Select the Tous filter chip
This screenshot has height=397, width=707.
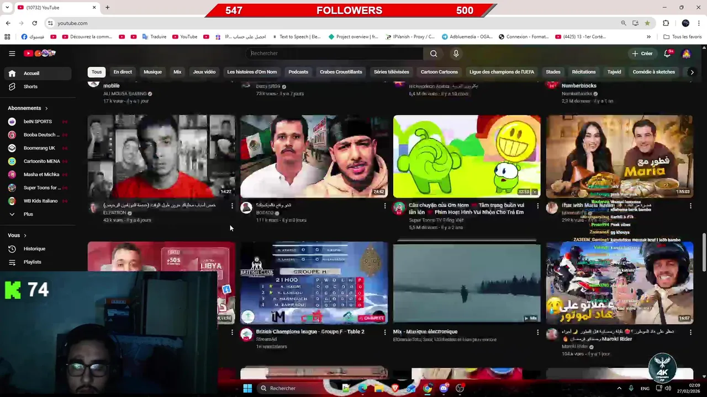coord(97,72)
